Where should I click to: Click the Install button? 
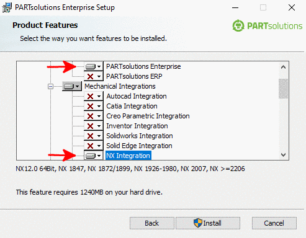tap(208, 223)
